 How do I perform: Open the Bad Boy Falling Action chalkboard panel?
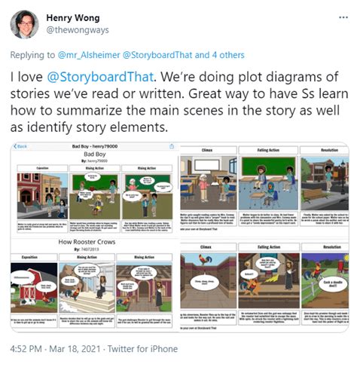[x=268, y=182]
